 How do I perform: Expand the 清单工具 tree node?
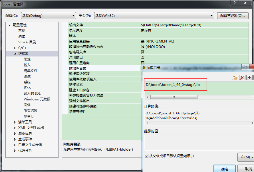point(15,122)
